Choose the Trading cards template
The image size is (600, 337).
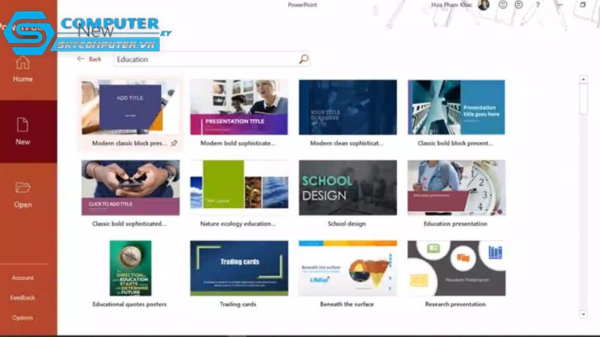(239, 268)
